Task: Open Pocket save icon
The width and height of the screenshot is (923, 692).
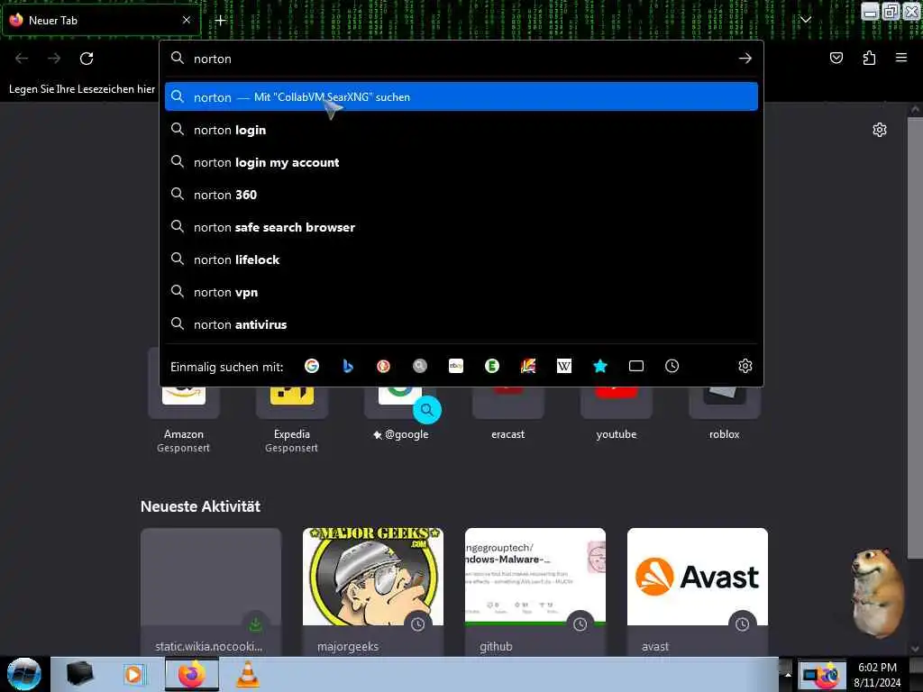Action: pyautogui.click(x=836, y=58)
